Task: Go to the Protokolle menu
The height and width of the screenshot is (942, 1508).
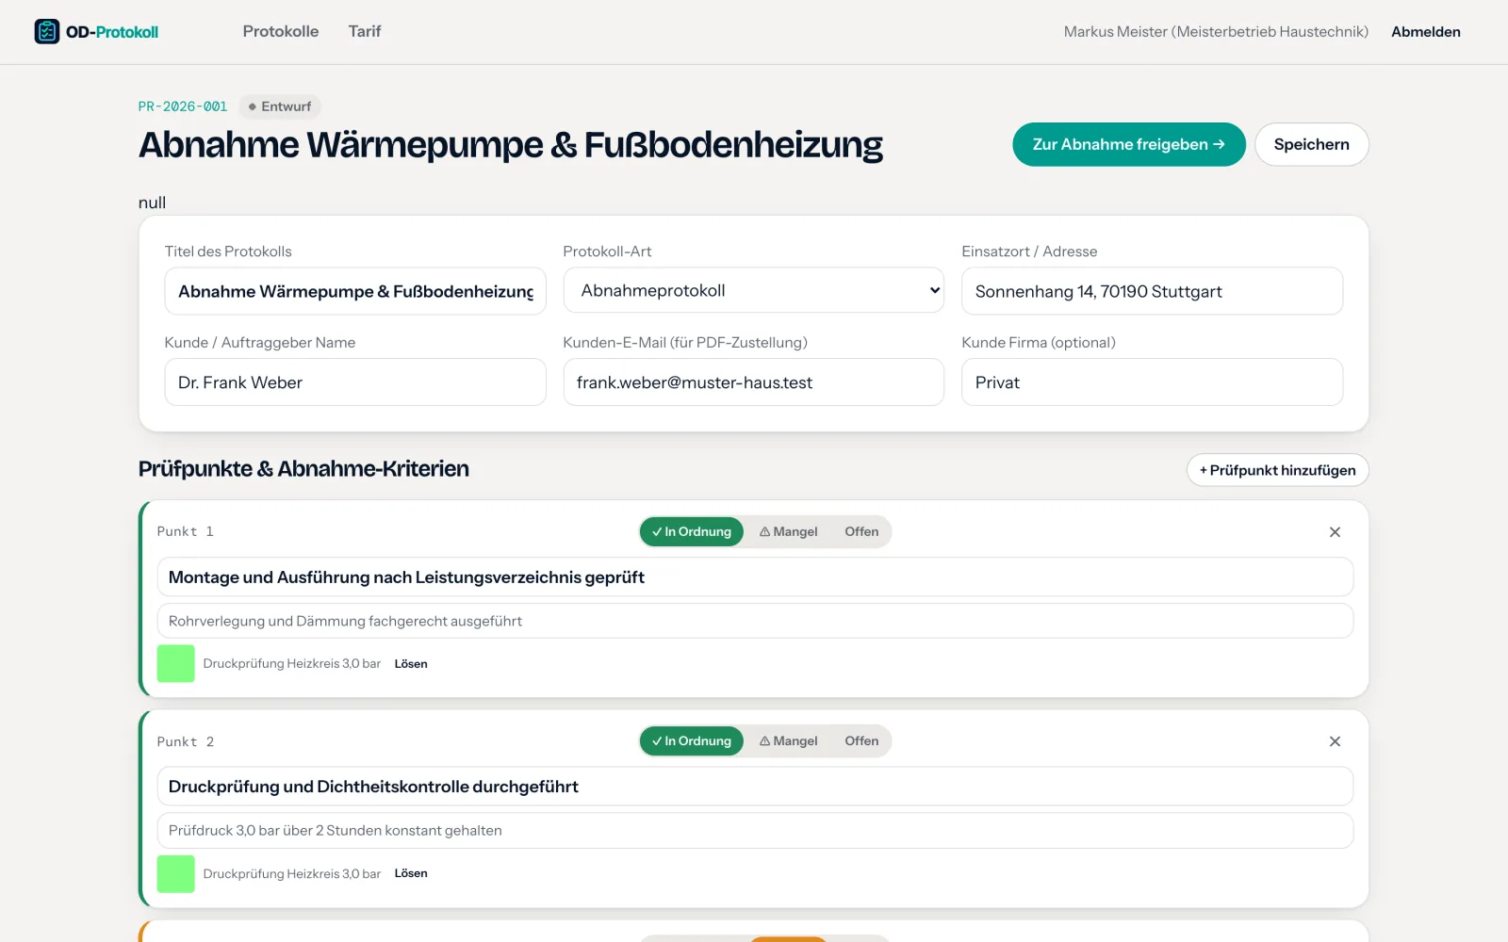Action: click(x=281, y=31)
